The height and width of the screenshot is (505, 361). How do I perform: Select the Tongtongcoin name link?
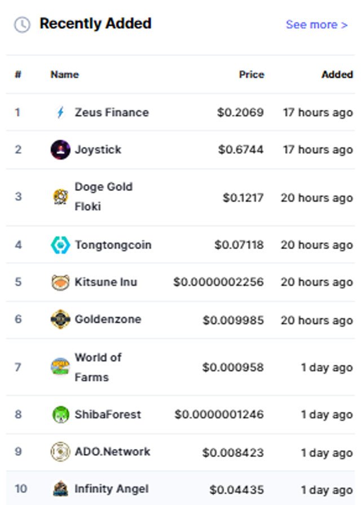click(x=113, y=245)
